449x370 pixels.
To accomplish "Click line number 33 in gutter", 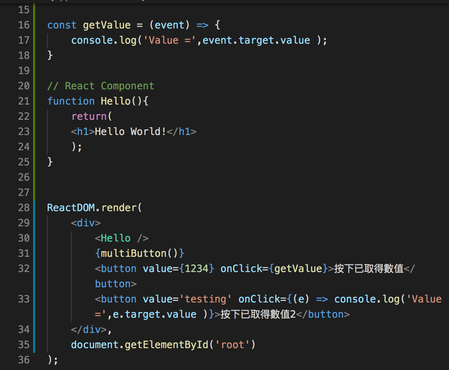I will pyautogui.click(x=24, y=299).
